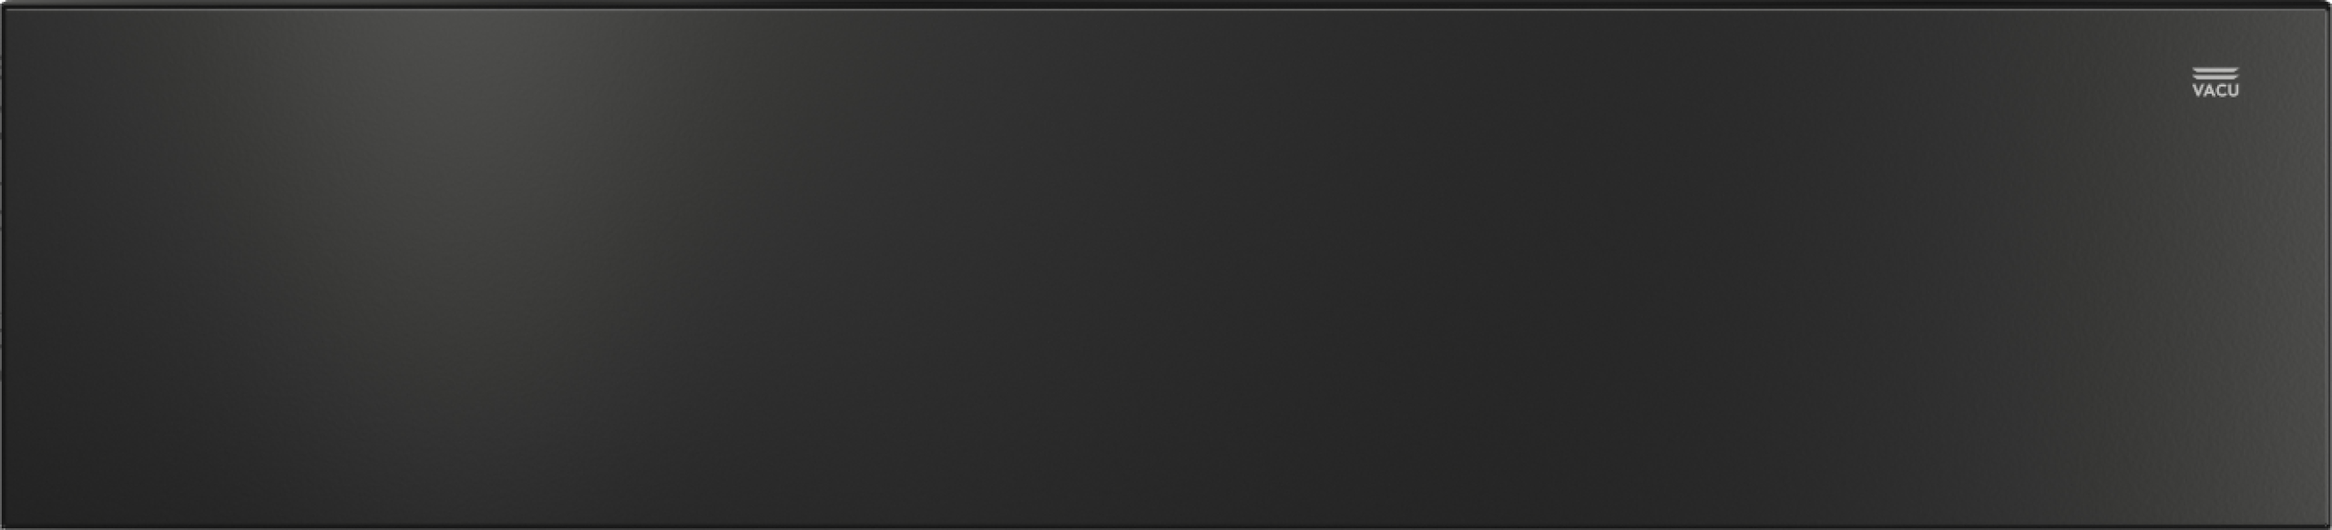Viewport: 2332px width, 530px height.
Task: Click the VACU text label
Action: click(x=2215, y=90)
